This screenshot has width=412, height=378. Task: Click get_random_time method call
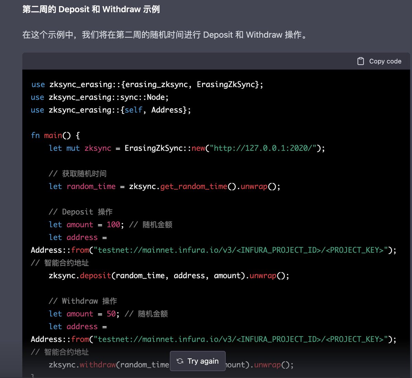tap(194, 186)
